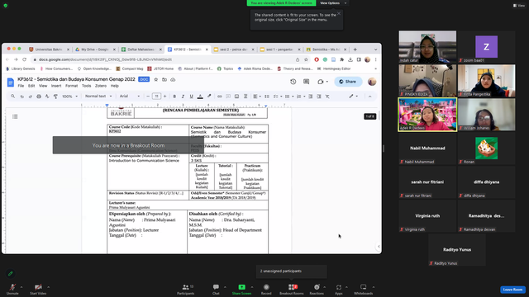Open the Edit menu in Google Docs

point(31,86)
